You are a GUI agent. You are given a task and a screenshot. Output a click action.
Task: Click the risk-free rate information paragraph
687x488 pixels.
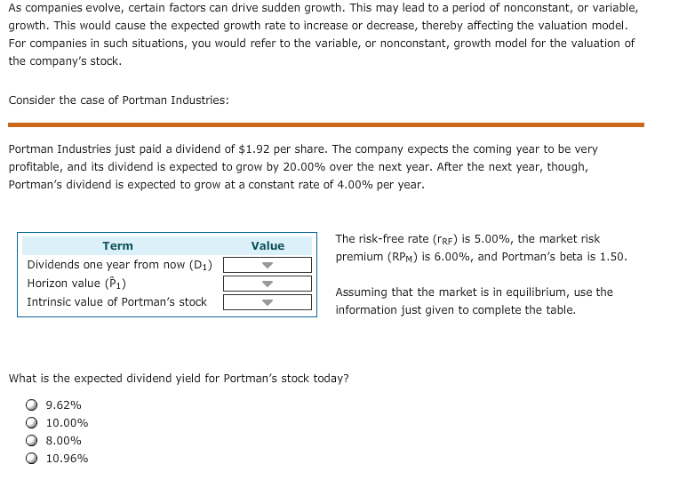pos(481,247)
